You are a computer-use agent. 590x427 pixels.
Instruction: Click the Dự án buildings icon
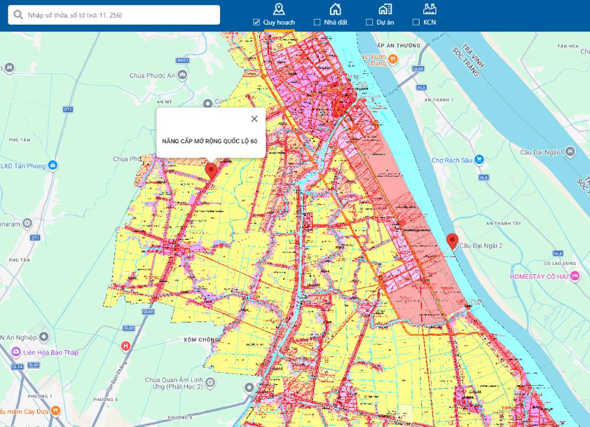point(385,8)
